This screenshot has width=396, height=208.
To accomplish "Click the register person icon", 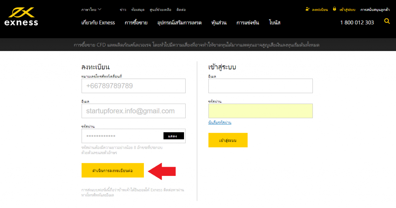I will point(307,9).
